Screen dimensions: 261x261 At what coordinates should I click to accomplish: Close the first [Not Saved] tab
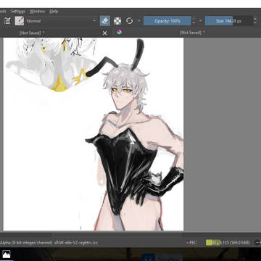coord(104,33)
